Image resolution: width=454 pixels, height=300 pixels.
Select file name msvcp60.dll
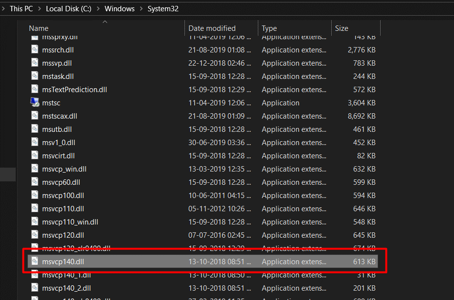pyautogui.click(x=61, y=182)
